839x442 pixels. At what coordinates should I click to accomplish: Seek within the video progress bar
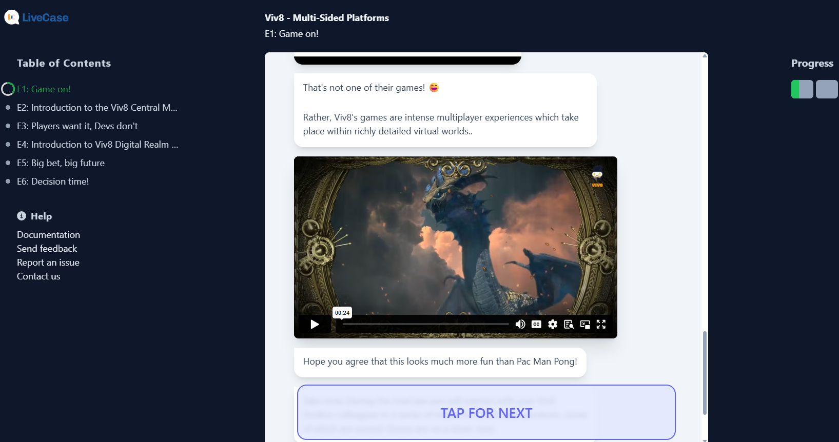click(x=425, y=324)
